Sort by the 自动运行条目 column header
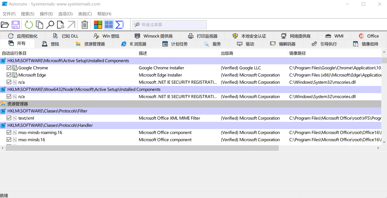This screenshot has height=198, width=387. [x=68, y=53]
